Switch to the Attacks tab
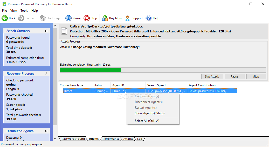Screen dimensions: 269x147 point(128,139)
